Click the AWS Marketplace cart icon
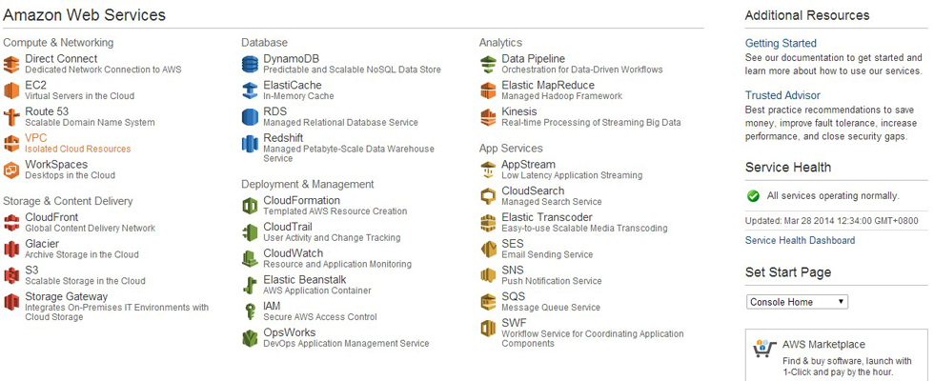 (762, 350)
